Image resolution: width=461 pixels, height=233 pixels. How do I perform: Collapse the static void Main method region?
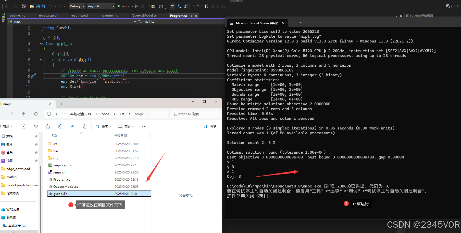41,60
